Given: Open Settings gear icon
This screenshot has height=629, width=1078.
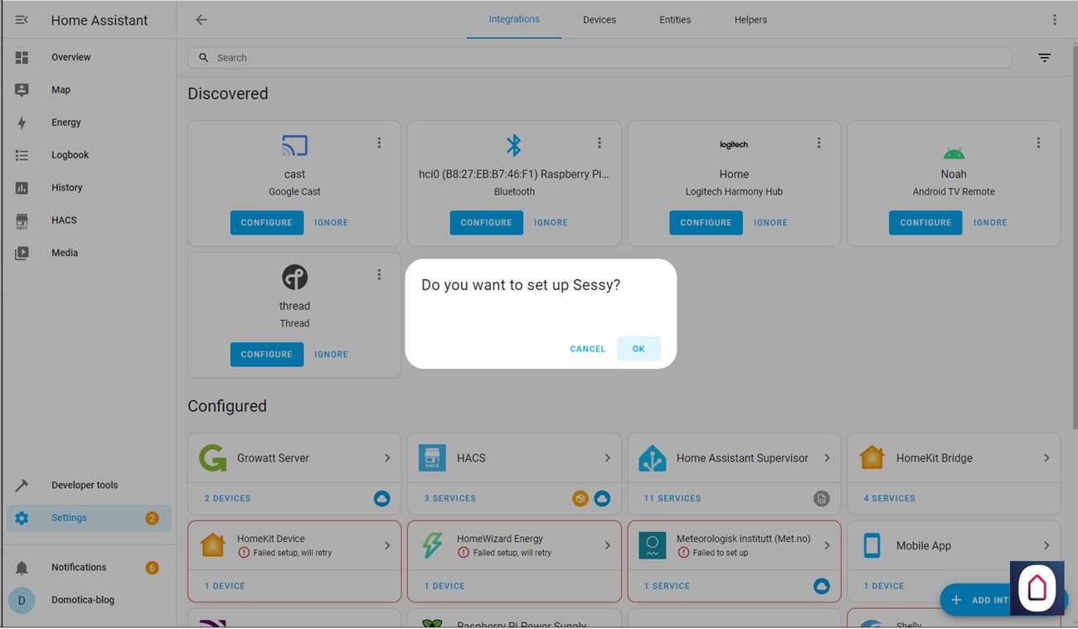Looking at the screenshot, I should pyautogui.click(x=22, y=518).
